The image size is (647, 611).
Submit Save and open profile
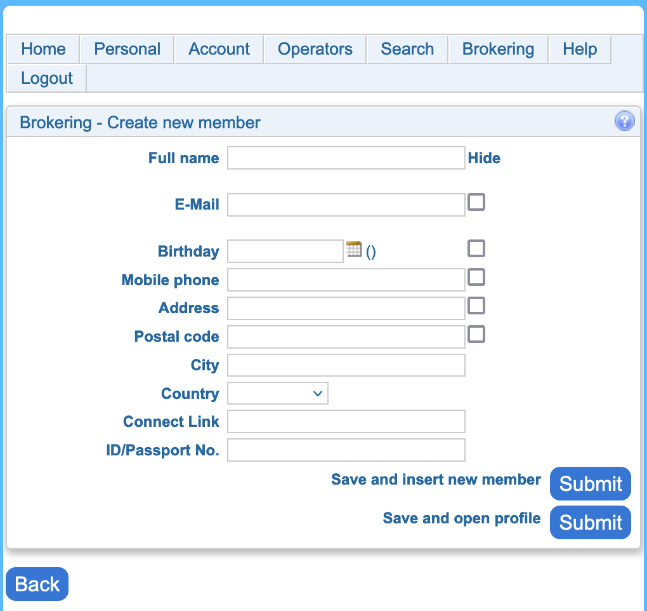591,523
